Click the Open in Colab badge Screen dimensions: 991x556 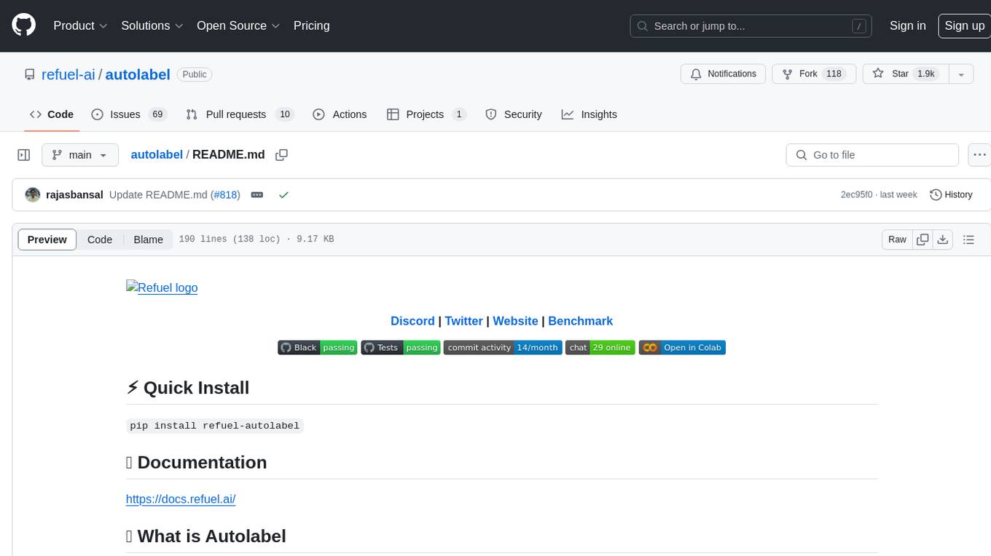pos(682,348)
